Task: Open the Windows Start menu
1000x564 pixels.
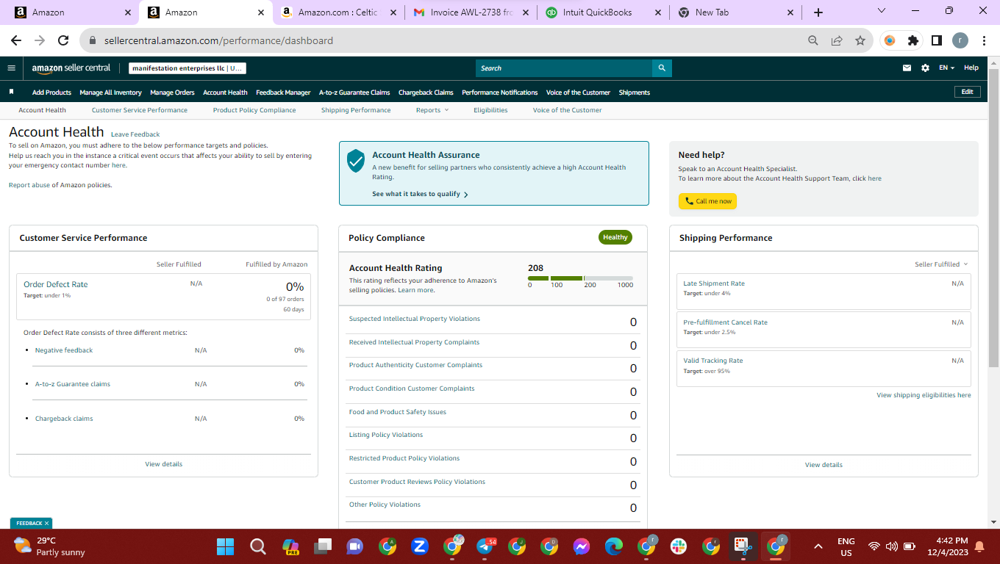Action: pyautogui.click(x=225, y=546)
